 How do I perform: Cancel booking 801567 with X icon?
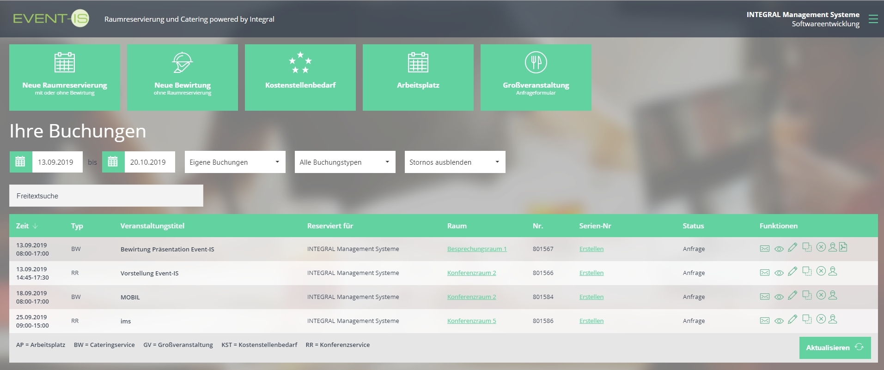pos(821,247)
